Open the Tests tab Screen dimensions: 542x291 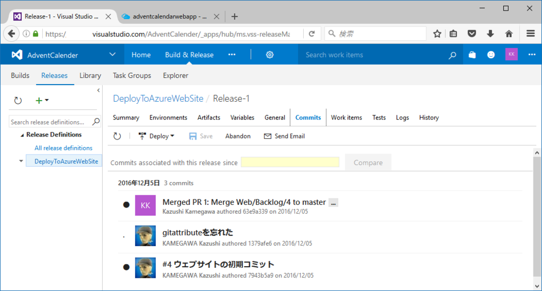pyautogui.click(x=379, y=117)
